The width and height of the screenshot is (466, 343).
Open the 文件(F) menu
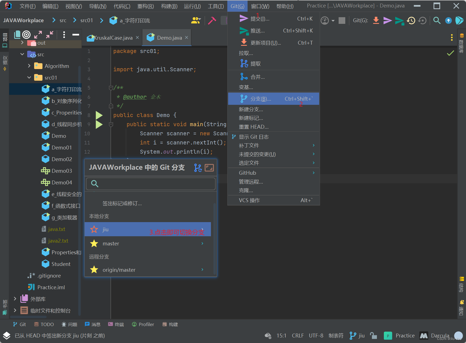tap(27, 6)
